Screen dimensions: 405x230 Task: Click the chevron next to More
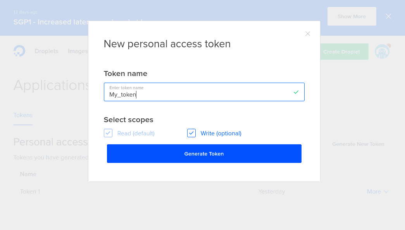(x=386, y=192)
